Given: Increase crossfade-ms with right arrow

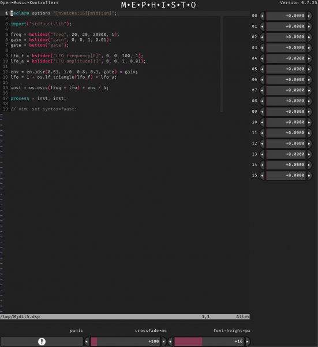Looking at the screenshot, I should [164, 341].
